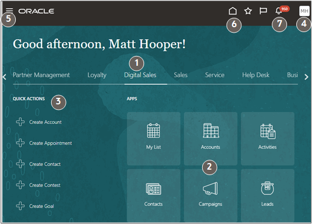Open Activities app tile
Screen dimensions: 312x224
[267, 139]
